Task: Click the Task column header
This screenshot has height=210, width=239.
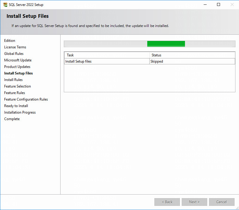Action: 107,55
